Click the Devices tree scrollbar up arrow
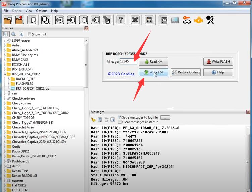This screenshot has width=252, height=192. (x=86, y=41)
